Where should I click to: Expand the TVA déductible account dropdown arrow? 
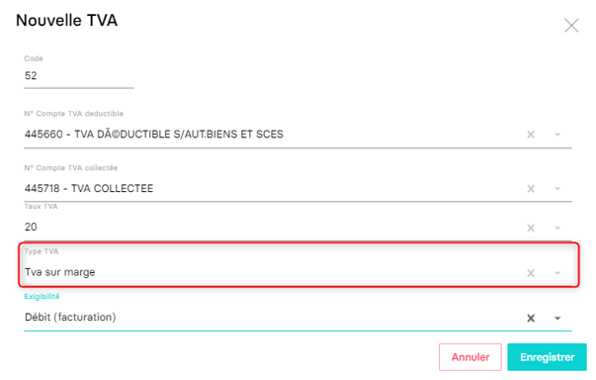(557, 135)
